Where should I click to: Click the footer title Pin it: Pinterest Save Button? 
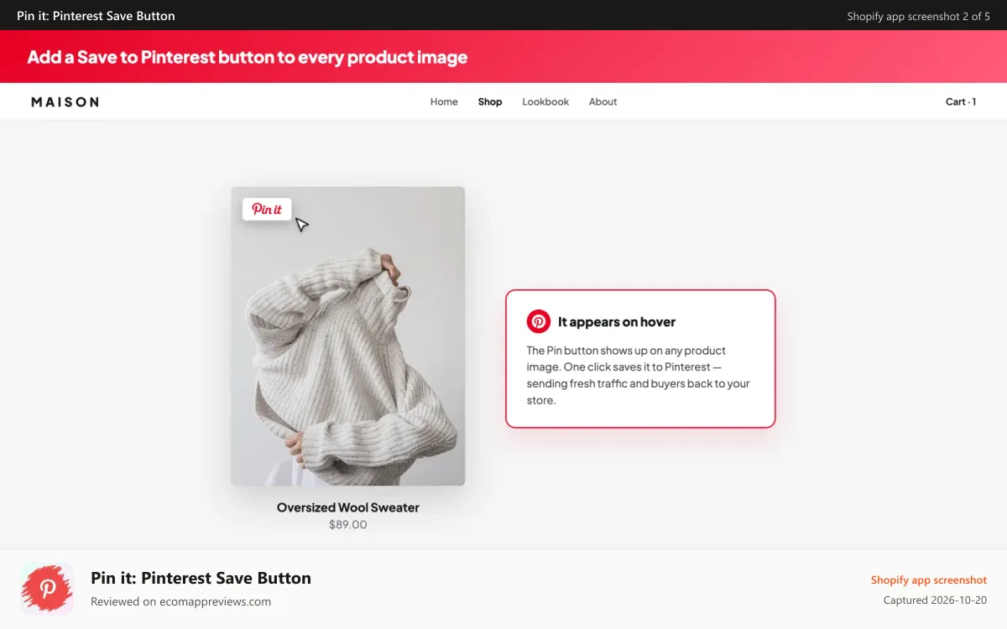(x=201, y=578)
